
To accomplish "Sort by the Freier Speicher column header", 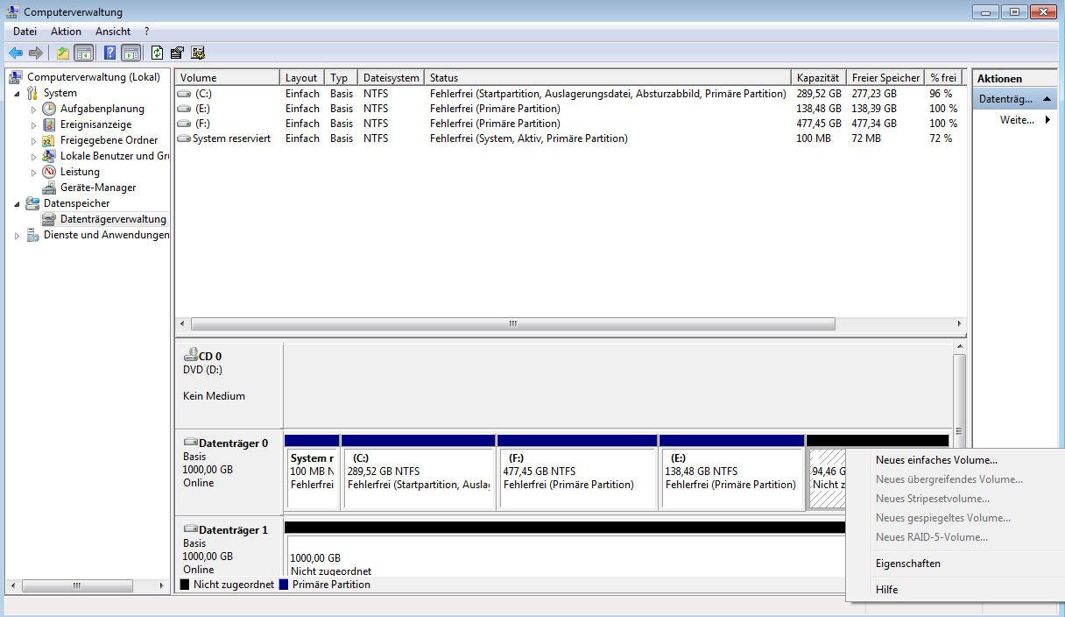I will [885, 78].
